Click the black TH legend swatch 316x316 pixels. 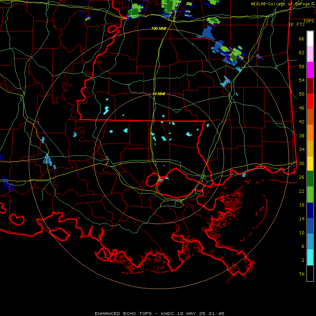click(x=310, y=273)
